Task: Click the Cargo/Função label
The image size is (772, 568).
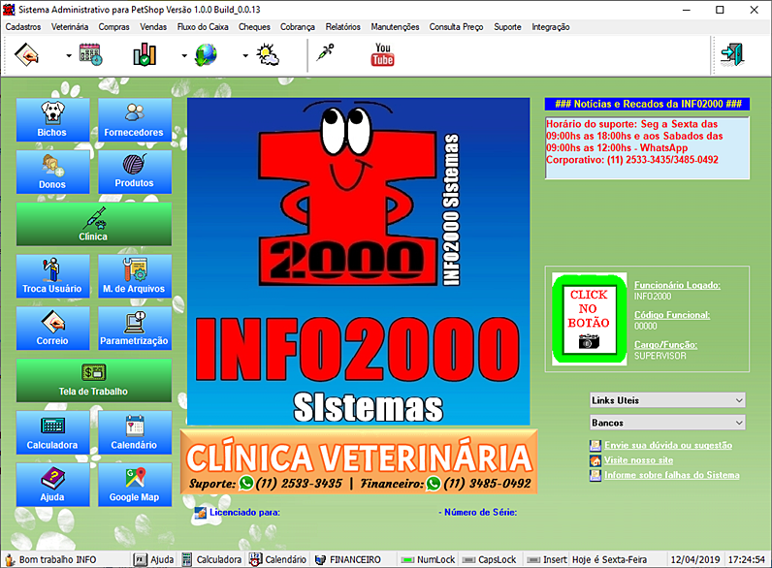Action: 665,345
